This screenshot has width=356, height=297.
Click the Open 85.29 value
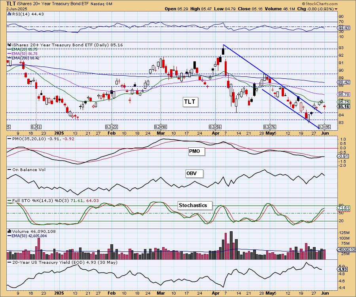(x=176, y=9)
